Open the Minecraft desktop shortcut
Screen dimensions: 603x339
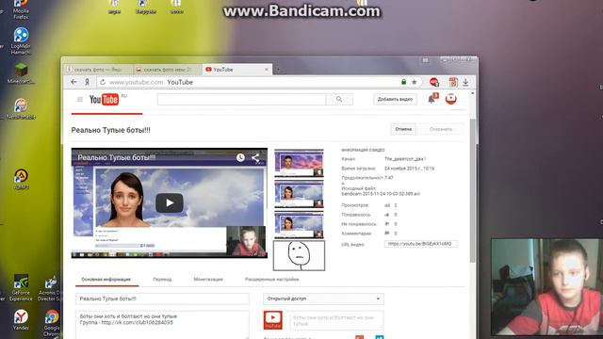click(x=21, y=73)
